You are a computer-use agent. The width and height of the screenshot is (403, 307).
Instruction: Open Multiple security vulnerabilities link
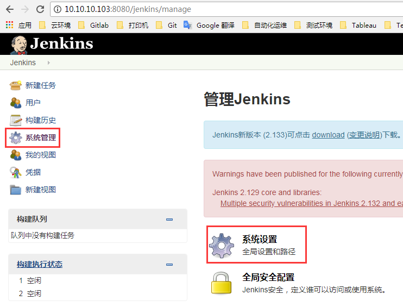point(312,203)
